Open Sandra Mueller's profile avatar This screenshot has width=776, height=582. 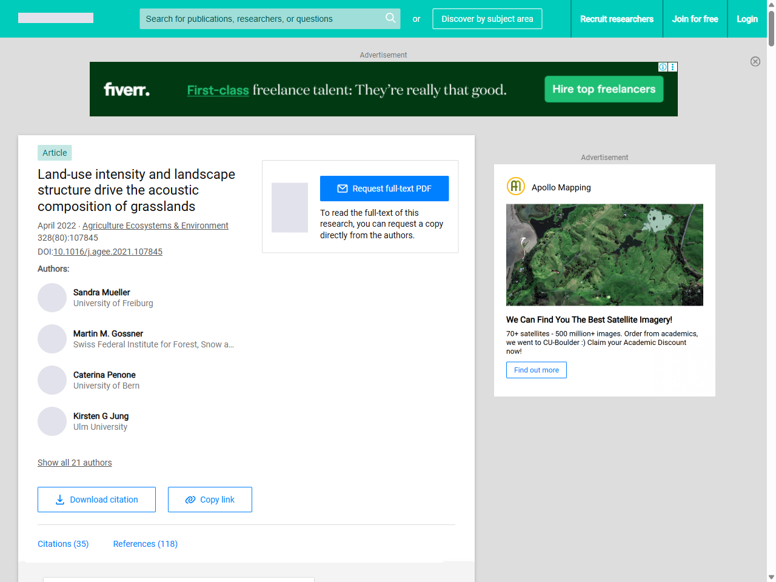coord(52,298)
